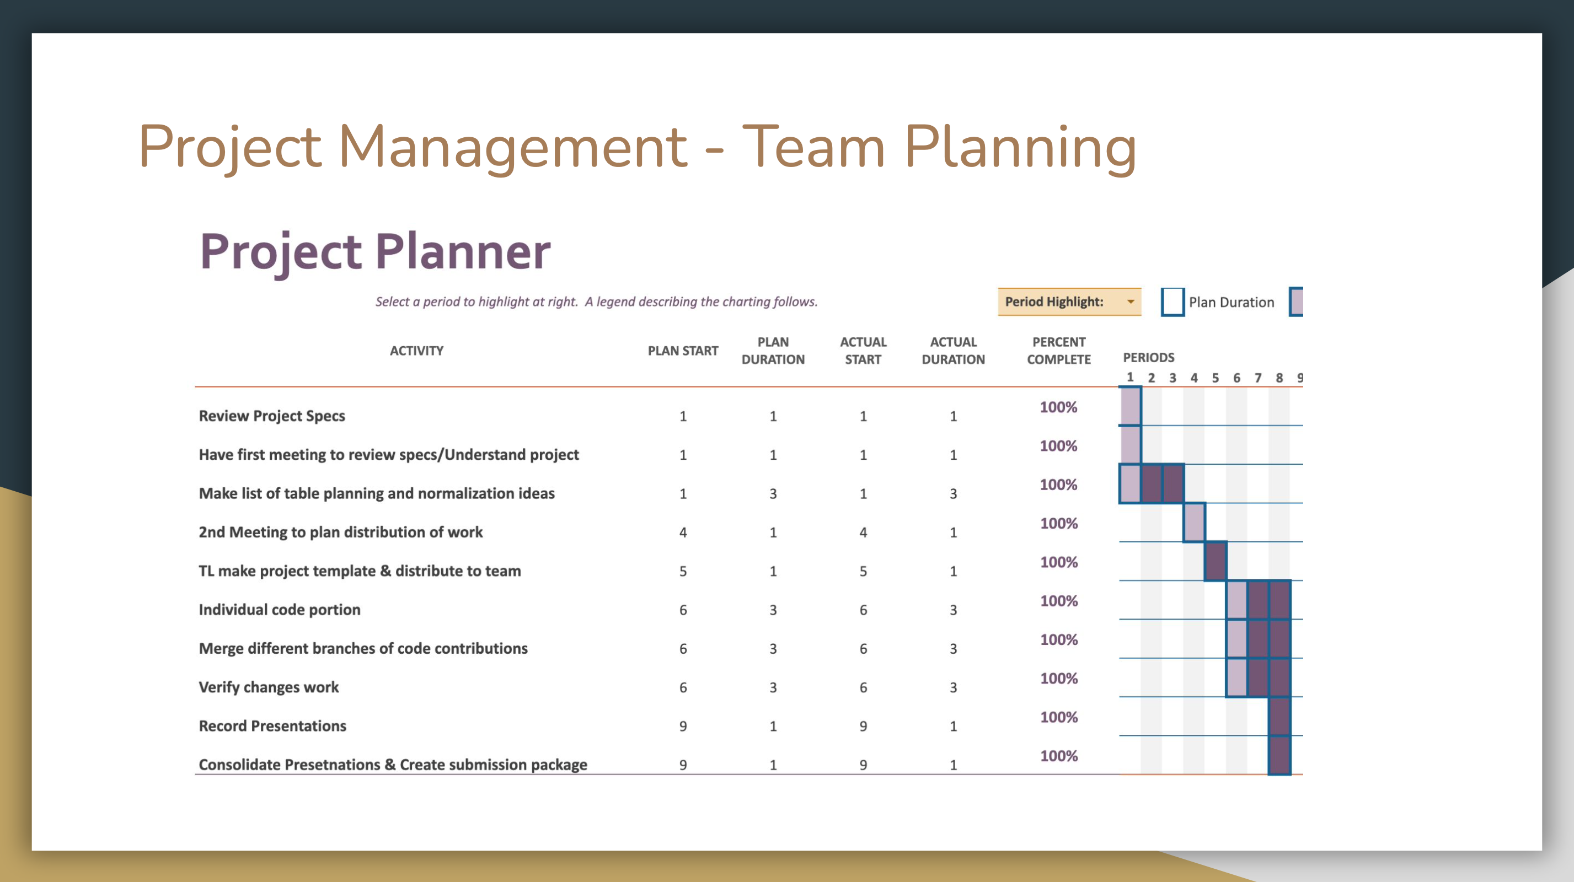Viewport: 1574px width, 882px height.
Task: Click the ACTIVITY column header
Action: tap(416, 351)
